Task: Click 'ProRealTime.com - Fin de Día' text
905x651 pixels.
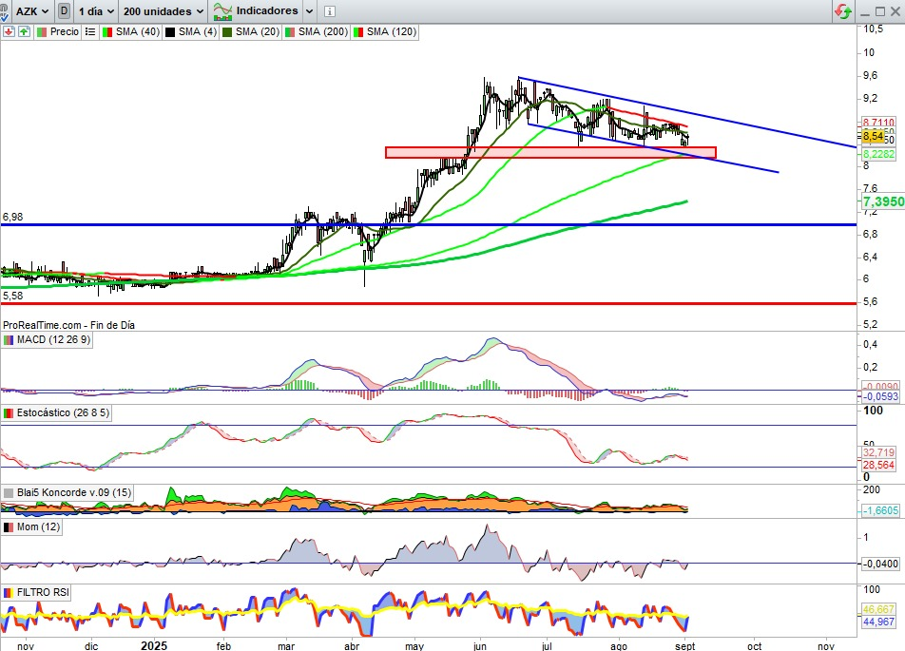Action: coord(68,325)
